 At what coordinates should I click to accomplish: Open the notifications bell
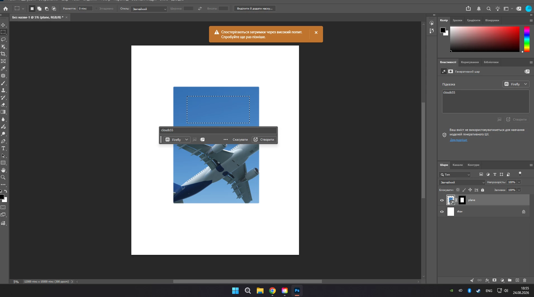479,9
